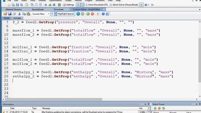The image size is (201, 113).
Task: Click the blue refresh circular icon
Action: click(78, 14)
